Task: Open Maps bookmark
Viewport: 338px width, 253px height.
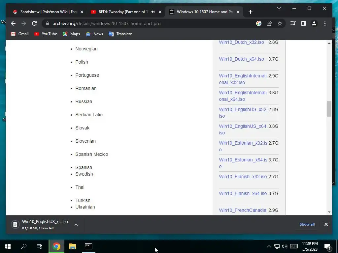Action: click(x=71, y=34)
